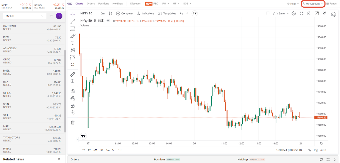Open the My List watchlist dropdown
Image resolution: width=340 pixels, height=163 pixels.
click(x=24, y=16)
